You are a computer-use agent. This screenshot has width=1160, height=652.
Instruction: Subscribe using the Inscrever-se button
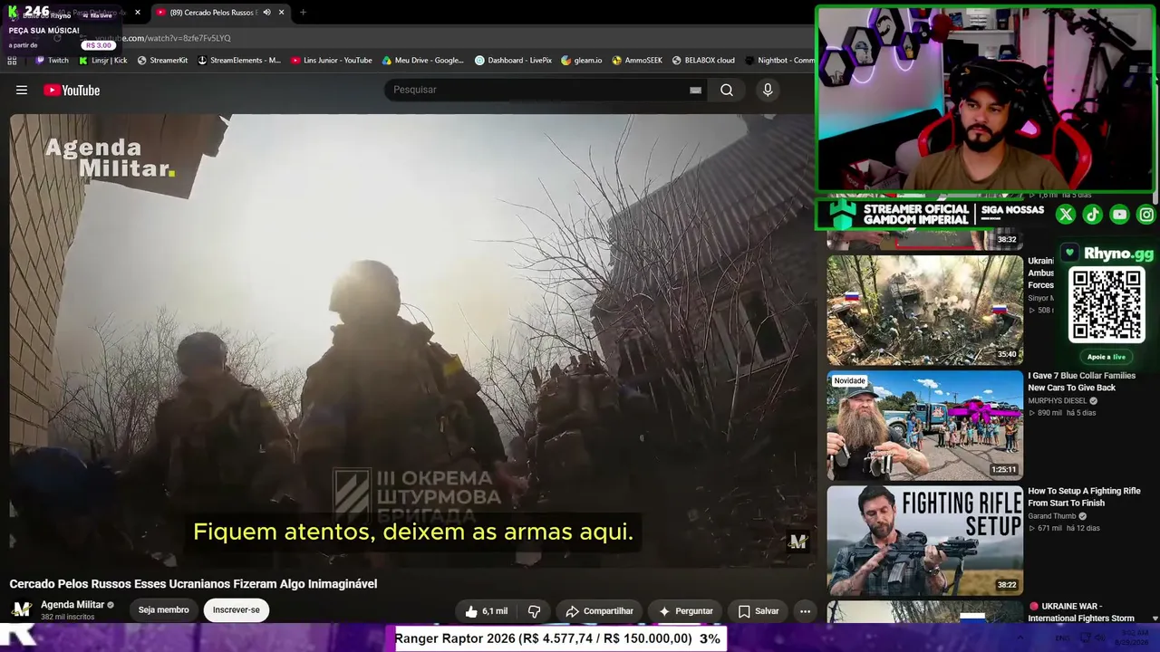pos(237,610)
